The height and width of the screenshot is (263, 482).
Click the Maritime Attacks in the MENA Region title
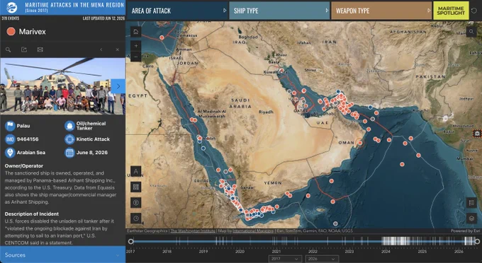[74, 5]
